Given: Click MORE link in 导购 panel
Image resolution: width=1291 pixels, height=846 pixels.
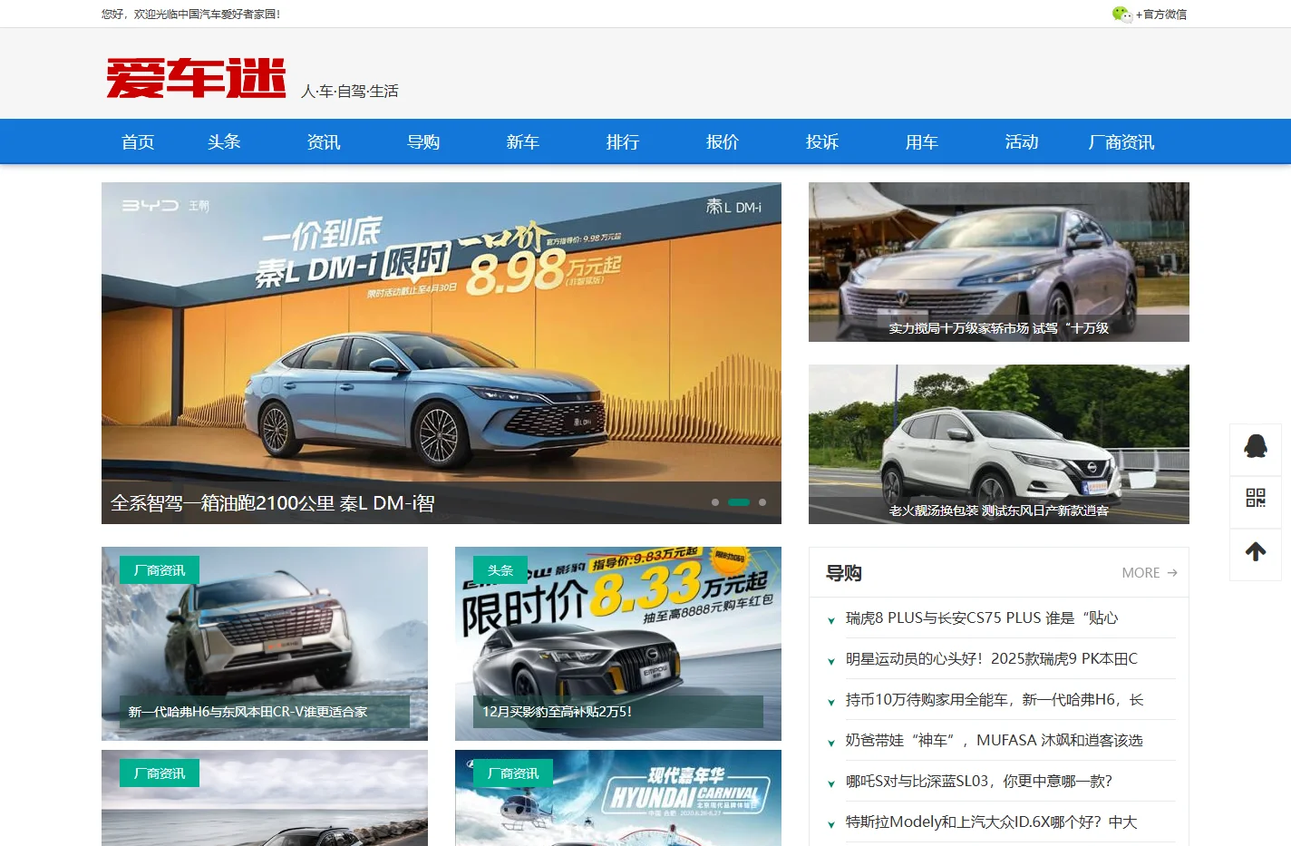Looking at the screenshot, I should click(x=1150, y=573).
